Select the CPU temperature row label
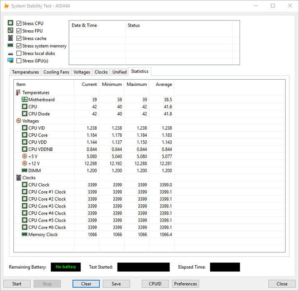 tap(33, 107)
